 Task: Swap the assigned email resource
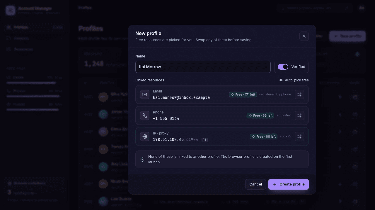click(299, 94)
